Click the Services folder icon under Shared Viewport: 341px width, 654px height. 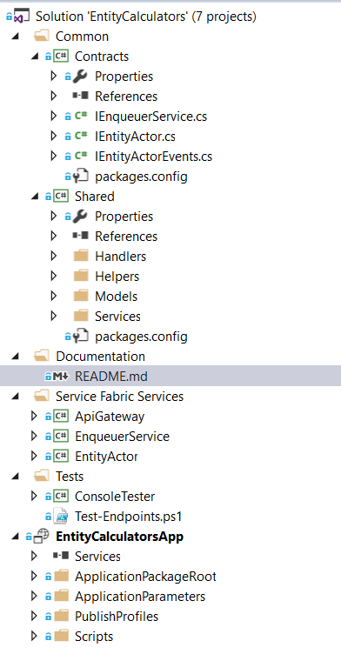click(x=81, y=316)
